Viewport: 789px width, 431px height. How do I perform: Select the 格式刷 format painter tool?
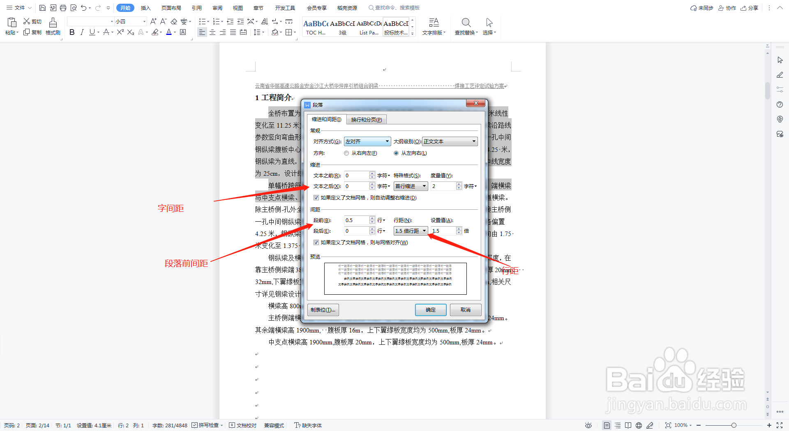tap(53, 27)
